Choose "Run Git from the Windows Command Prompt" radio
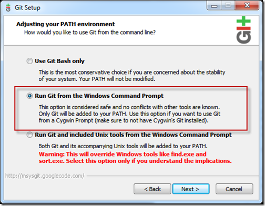Image resolution: width=265 pixels, height=206 pixels. pyautogui.click(x=29, y=96)
